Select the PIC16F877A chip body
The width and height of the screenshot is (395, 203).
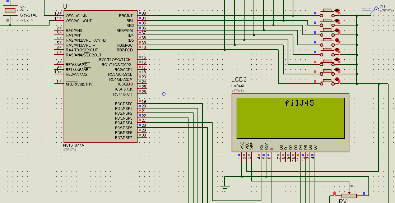(x=100, y=76)
